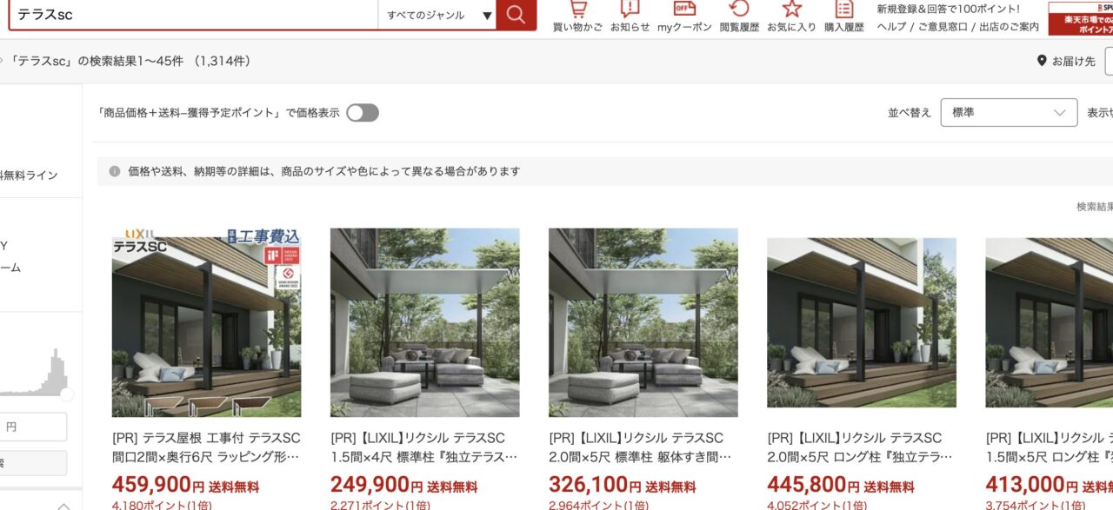Open the 249,900円 テラスSC product image
Image resolution: width=1113 pixels, height=510 pixels.
coord(424,322)
